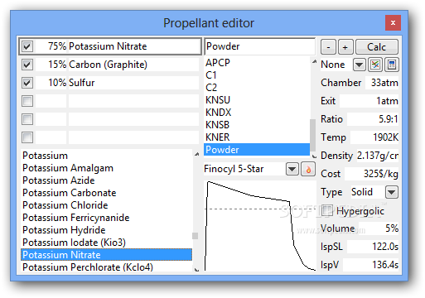The image size is (425, 298).
Task: Select Potassium Hydride
Action: point(106,230)
